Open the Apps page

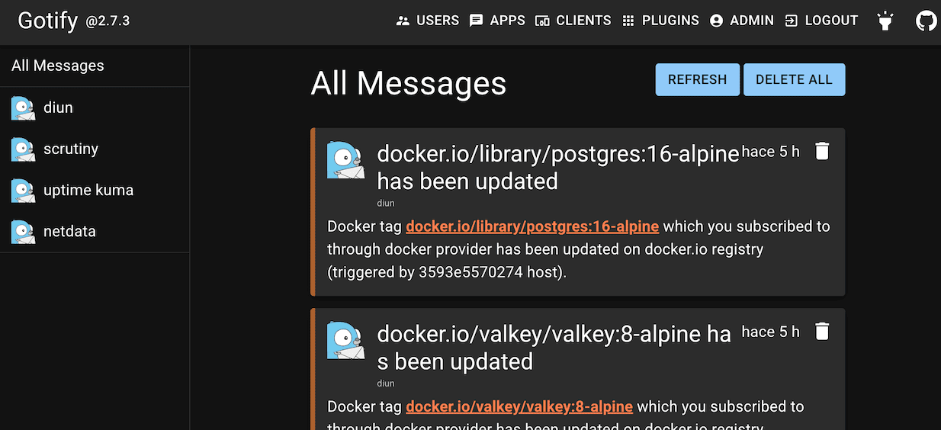[x=497, y=21]
